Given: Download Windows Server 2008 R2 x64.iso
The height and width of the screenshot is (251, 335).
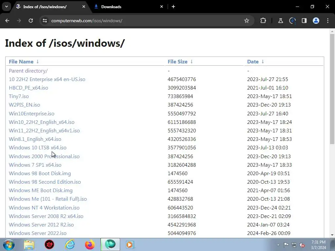Looking at the screenshot, I should pos(46,216).
